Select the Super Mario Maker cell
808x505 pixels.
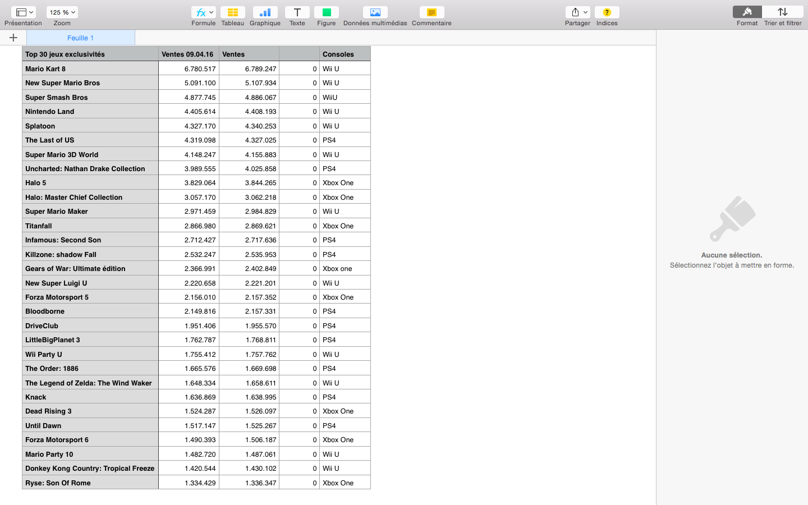[x=90, y=211]
